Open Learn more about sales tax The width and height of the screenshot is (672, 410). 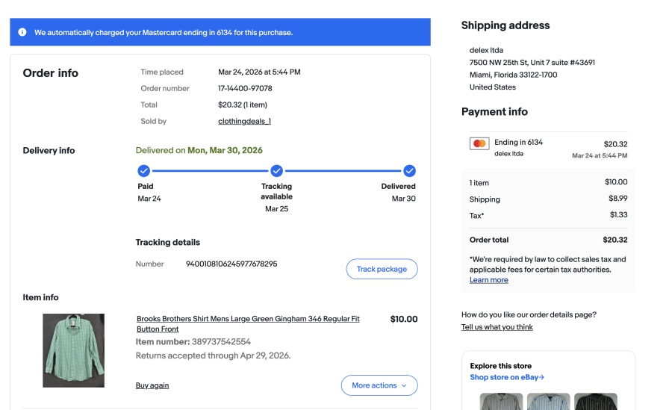click(488, 280)
